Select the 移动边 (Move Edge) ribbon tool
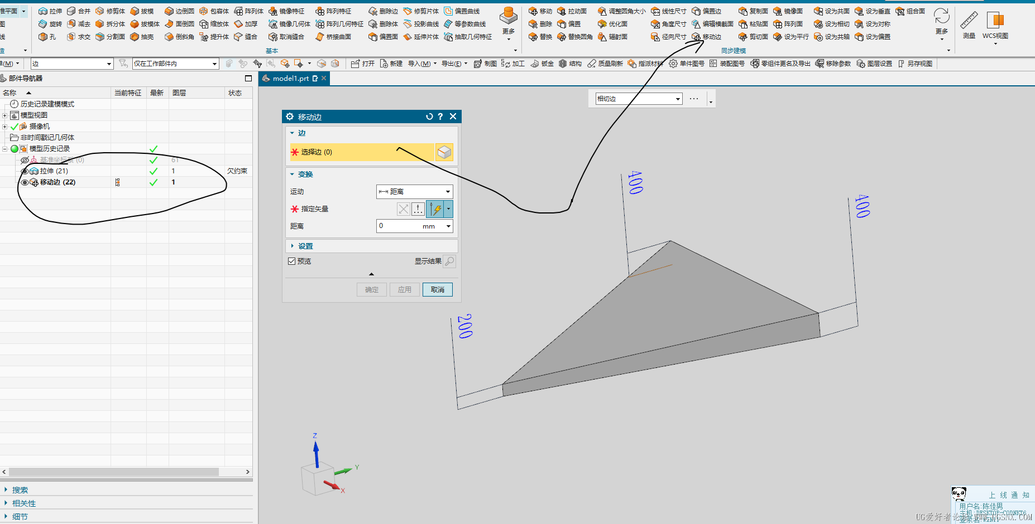The image size is (1035, 524). pos(707,37)
